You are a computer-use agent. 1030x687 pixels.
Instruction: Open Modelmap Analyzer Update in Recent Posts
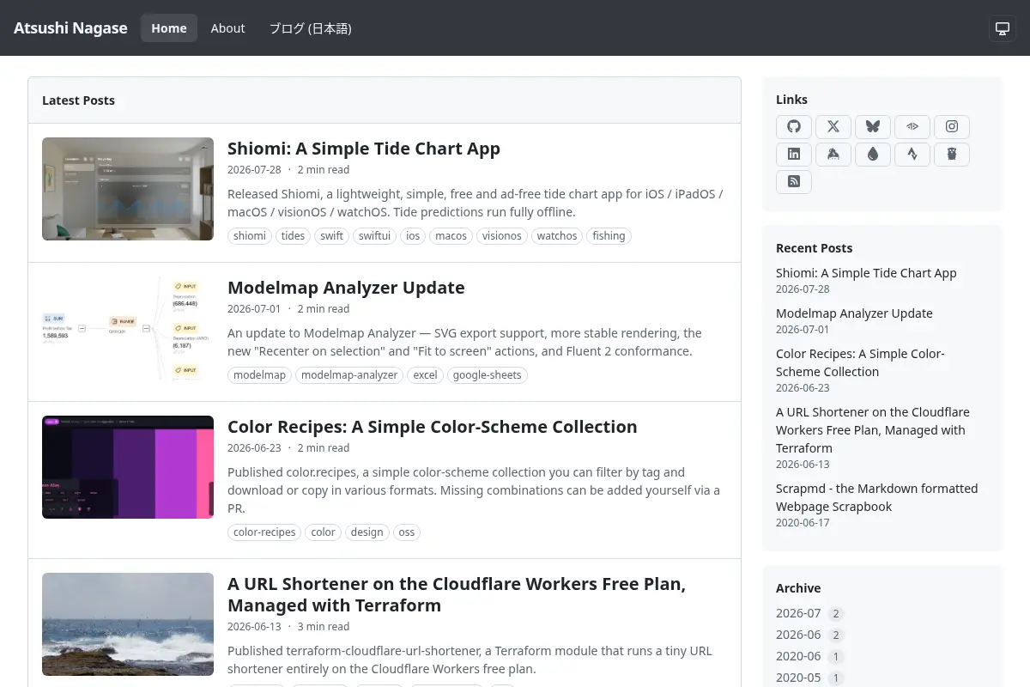854,313
